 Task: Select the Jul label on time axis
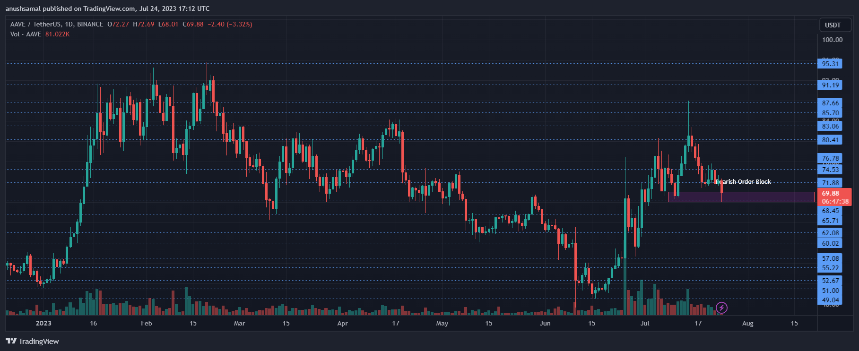[x=645, y=323]
